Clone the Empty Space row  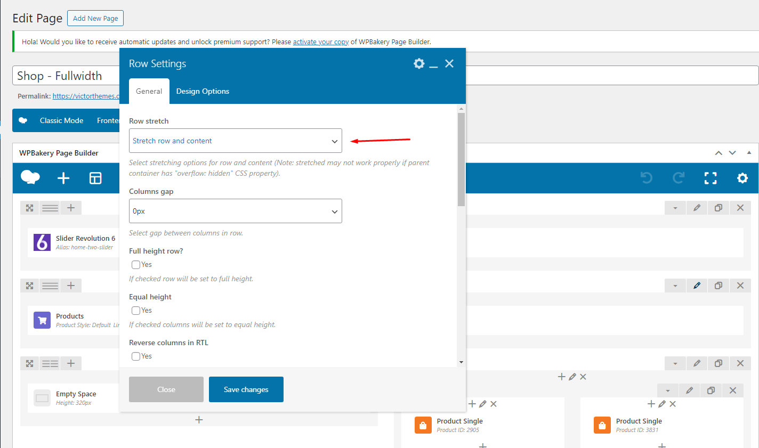pos(718,363)
